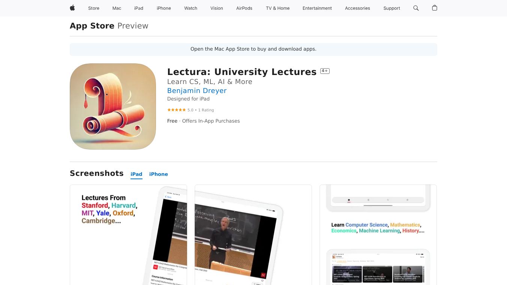The width and height of the screenshot is (507, 285).
Task: Open the Store menu
Action: (94, 8)
